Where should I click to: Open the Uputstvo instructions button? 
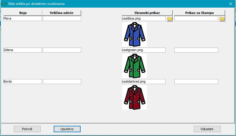pyautogui.click(x=67, y=129)
